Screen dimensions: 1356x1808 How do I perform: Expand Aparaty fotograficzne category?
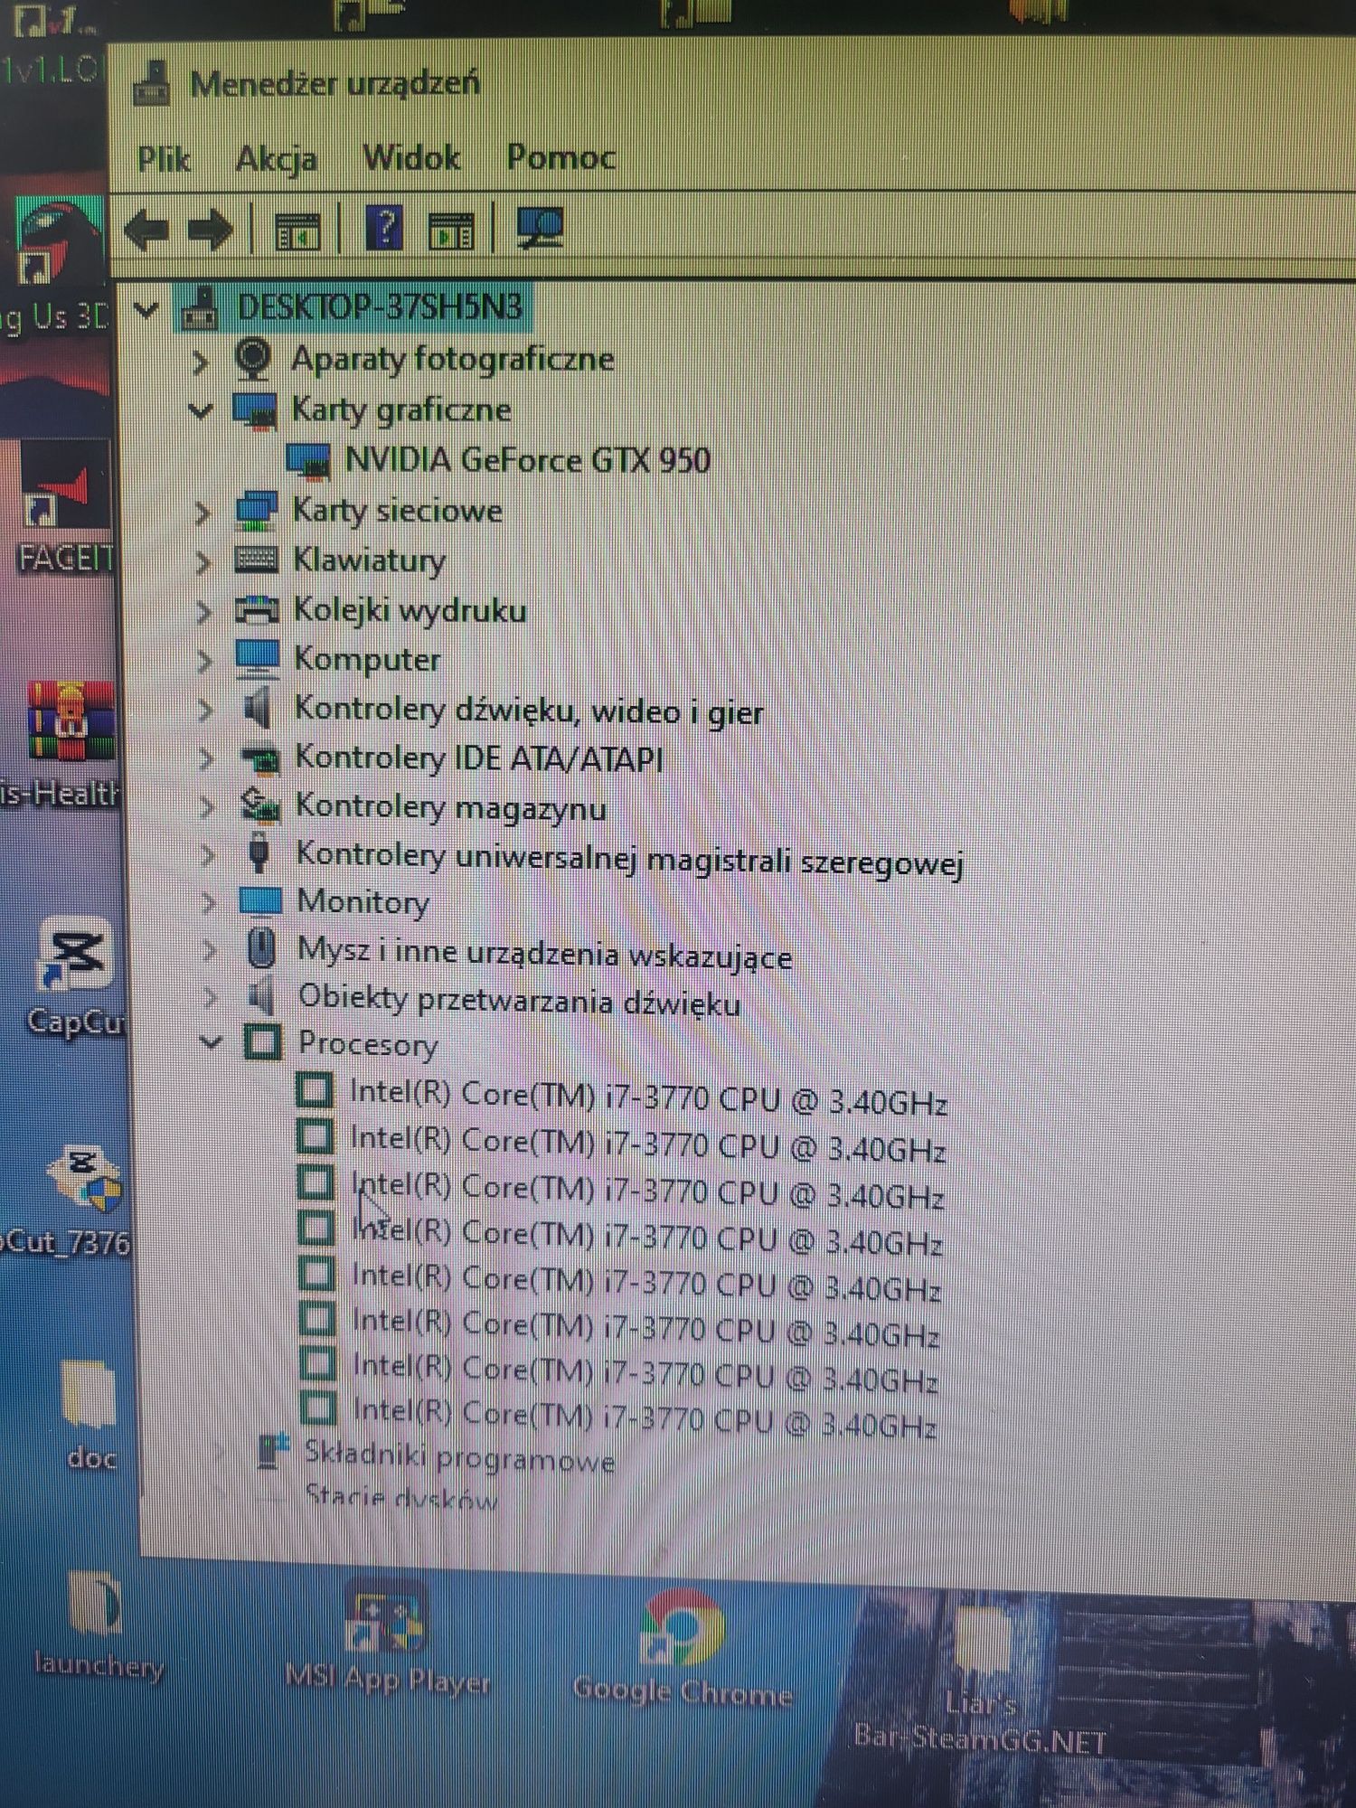pyautogui.click(x=200, y=362)
